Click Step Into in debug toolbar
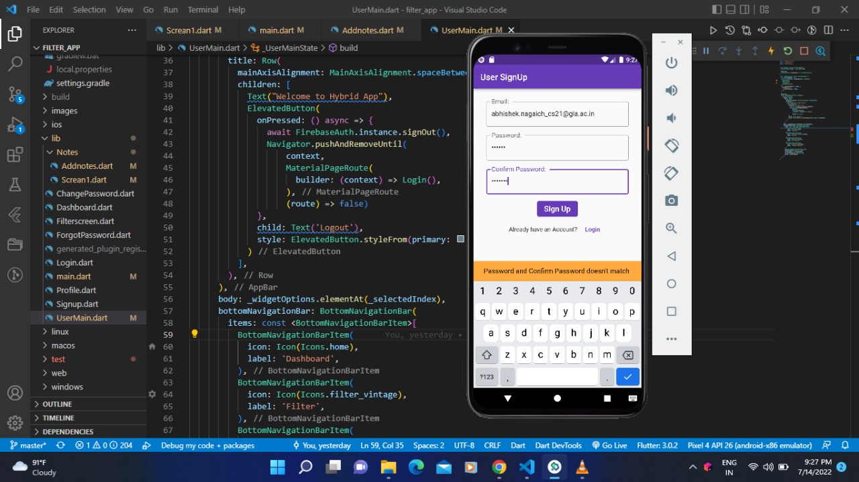The image size is (859, 482). pos(739,51)
